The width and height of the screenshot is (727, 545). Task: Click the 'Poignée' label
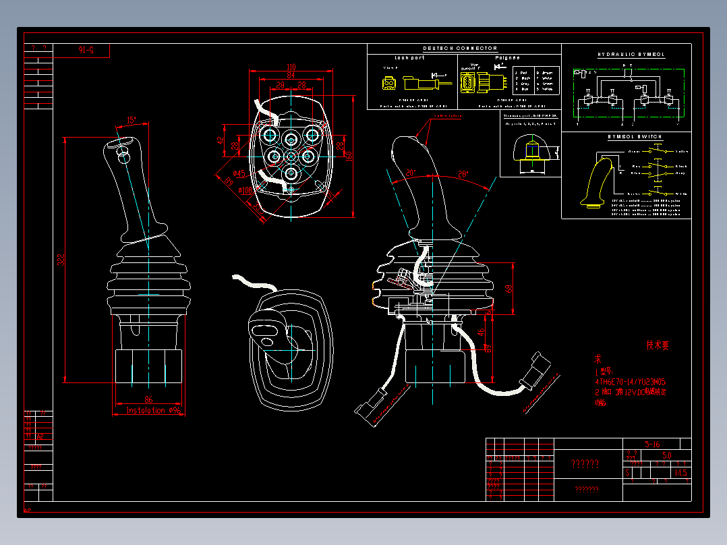(x=507, y=58)
